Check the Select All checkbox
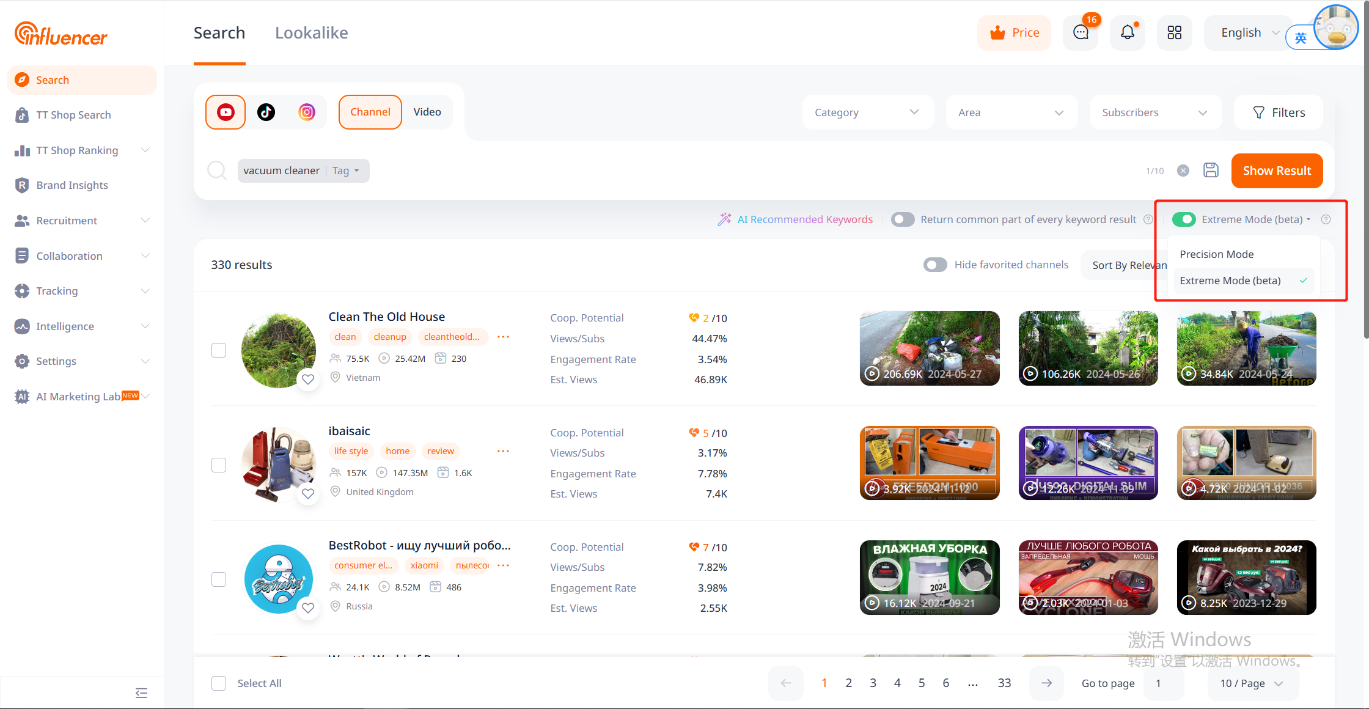The height and width of the screenshot is (709, 1369). (x=219, y=683)
